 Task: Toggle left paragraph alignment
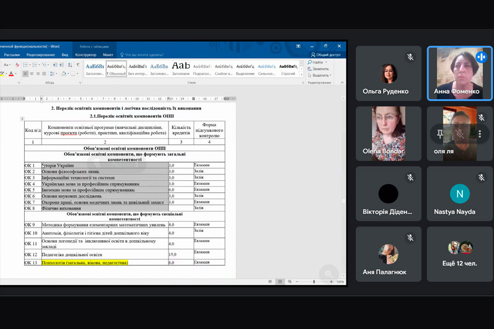(25, 73)
